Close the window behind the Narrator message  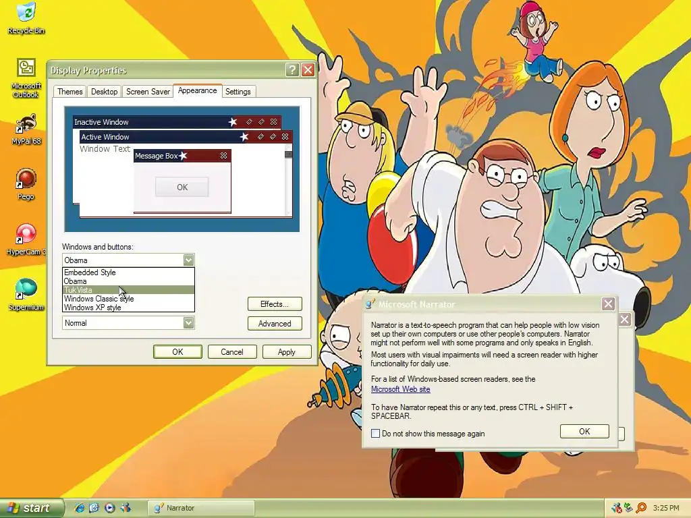pos(625,320)
